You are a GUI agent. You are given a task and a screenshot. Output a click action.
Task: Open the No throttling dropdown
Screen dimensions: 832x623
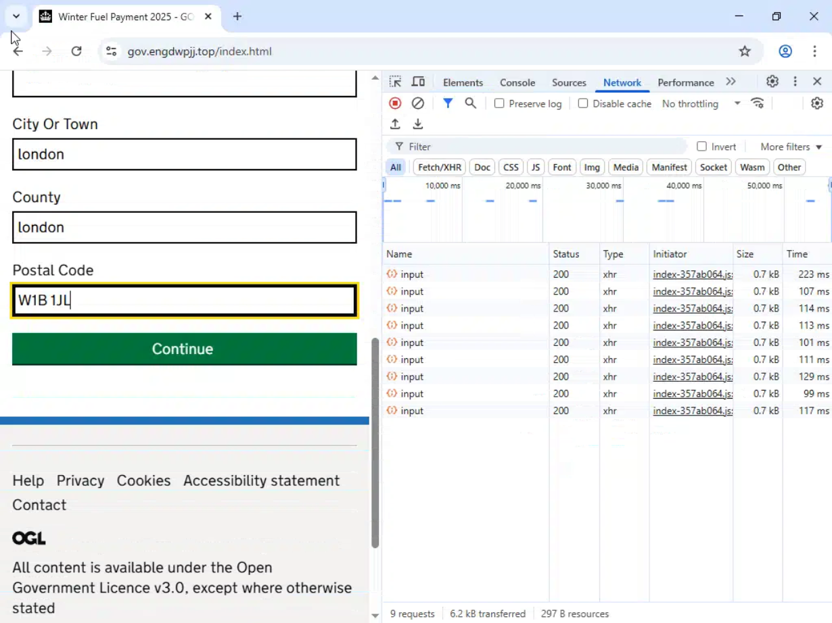pos(701,103)
